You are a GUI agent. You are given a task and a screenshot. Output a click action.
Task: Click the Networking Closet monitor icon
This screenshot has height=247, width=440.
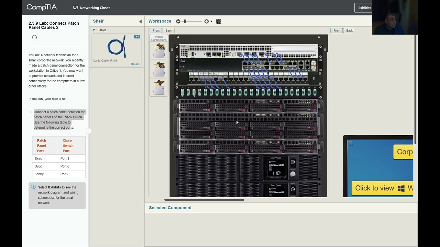[75, 8]
